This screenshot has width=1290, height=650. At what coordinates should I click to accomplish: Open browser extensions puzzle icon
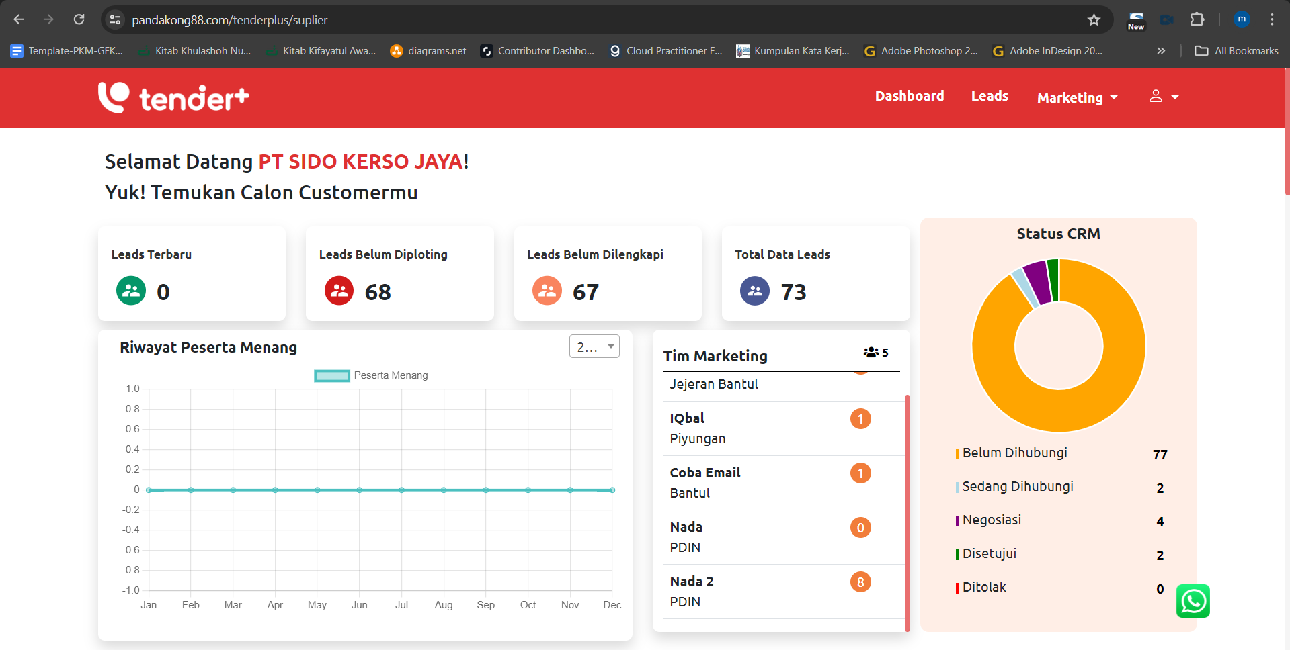coord(1197,20)
